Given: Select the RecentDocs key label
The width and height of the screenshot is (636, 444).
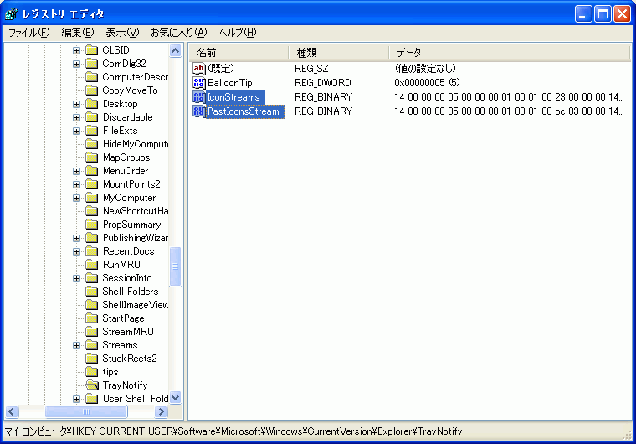Looking at the screenshot, I should tap(128, 251).
